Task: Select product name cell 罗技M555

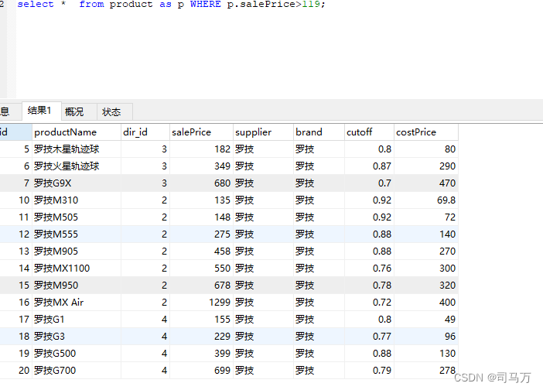Action: (x=77, y=234)
